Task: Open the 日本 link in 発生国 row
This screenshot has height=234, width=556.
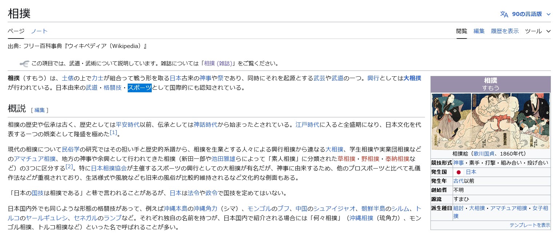Action: (x=471, y=172)
